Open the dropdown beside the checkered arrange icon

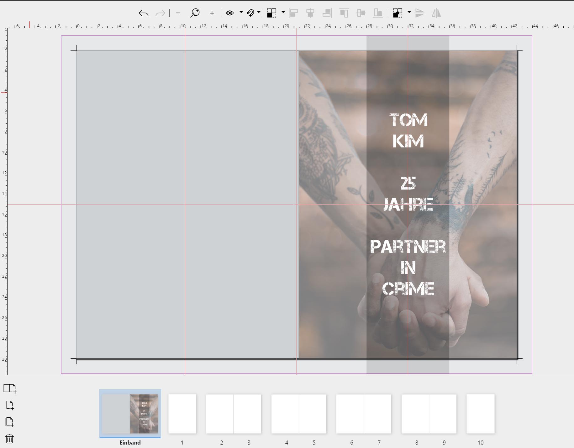coord(283,13)
